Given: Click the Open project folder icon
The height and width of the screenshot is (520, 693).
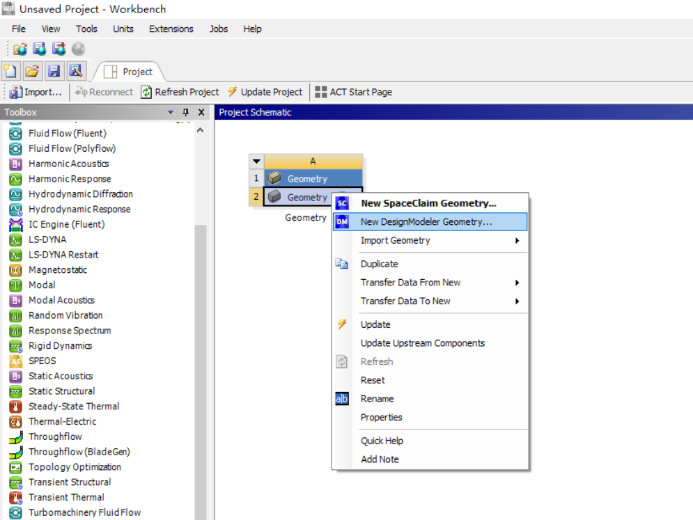Looking at the screenshot, I should click(32, 71).
